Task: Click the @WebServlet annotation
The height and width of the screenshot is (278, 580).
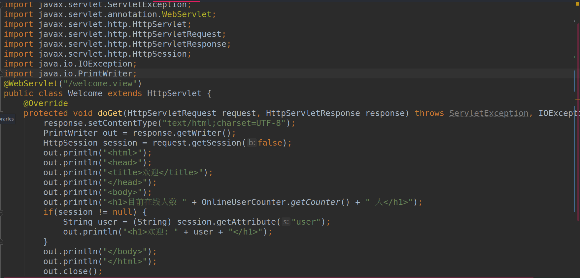Action: point(31,84)
